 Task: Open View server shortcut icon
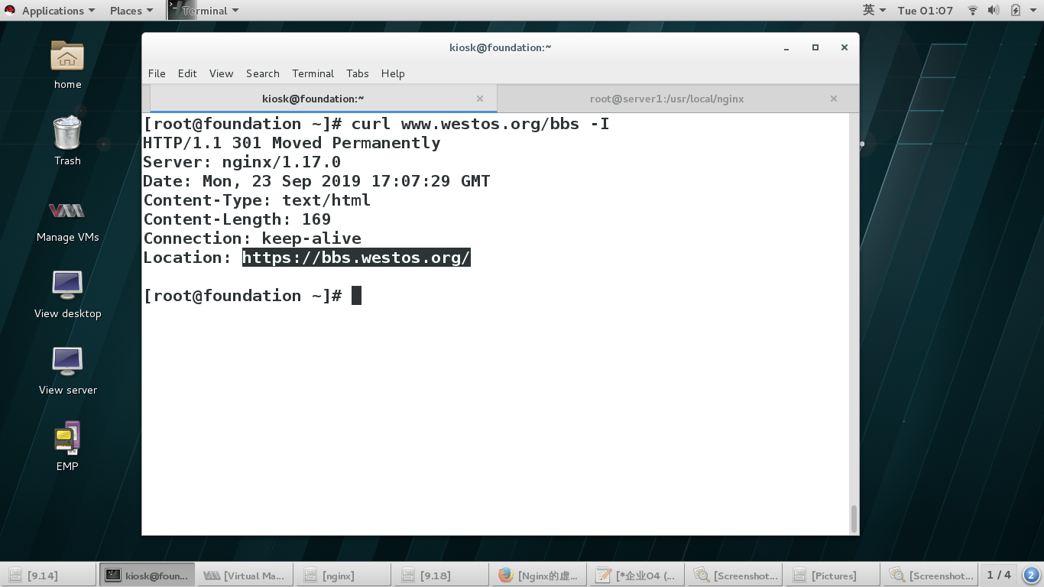67,362
